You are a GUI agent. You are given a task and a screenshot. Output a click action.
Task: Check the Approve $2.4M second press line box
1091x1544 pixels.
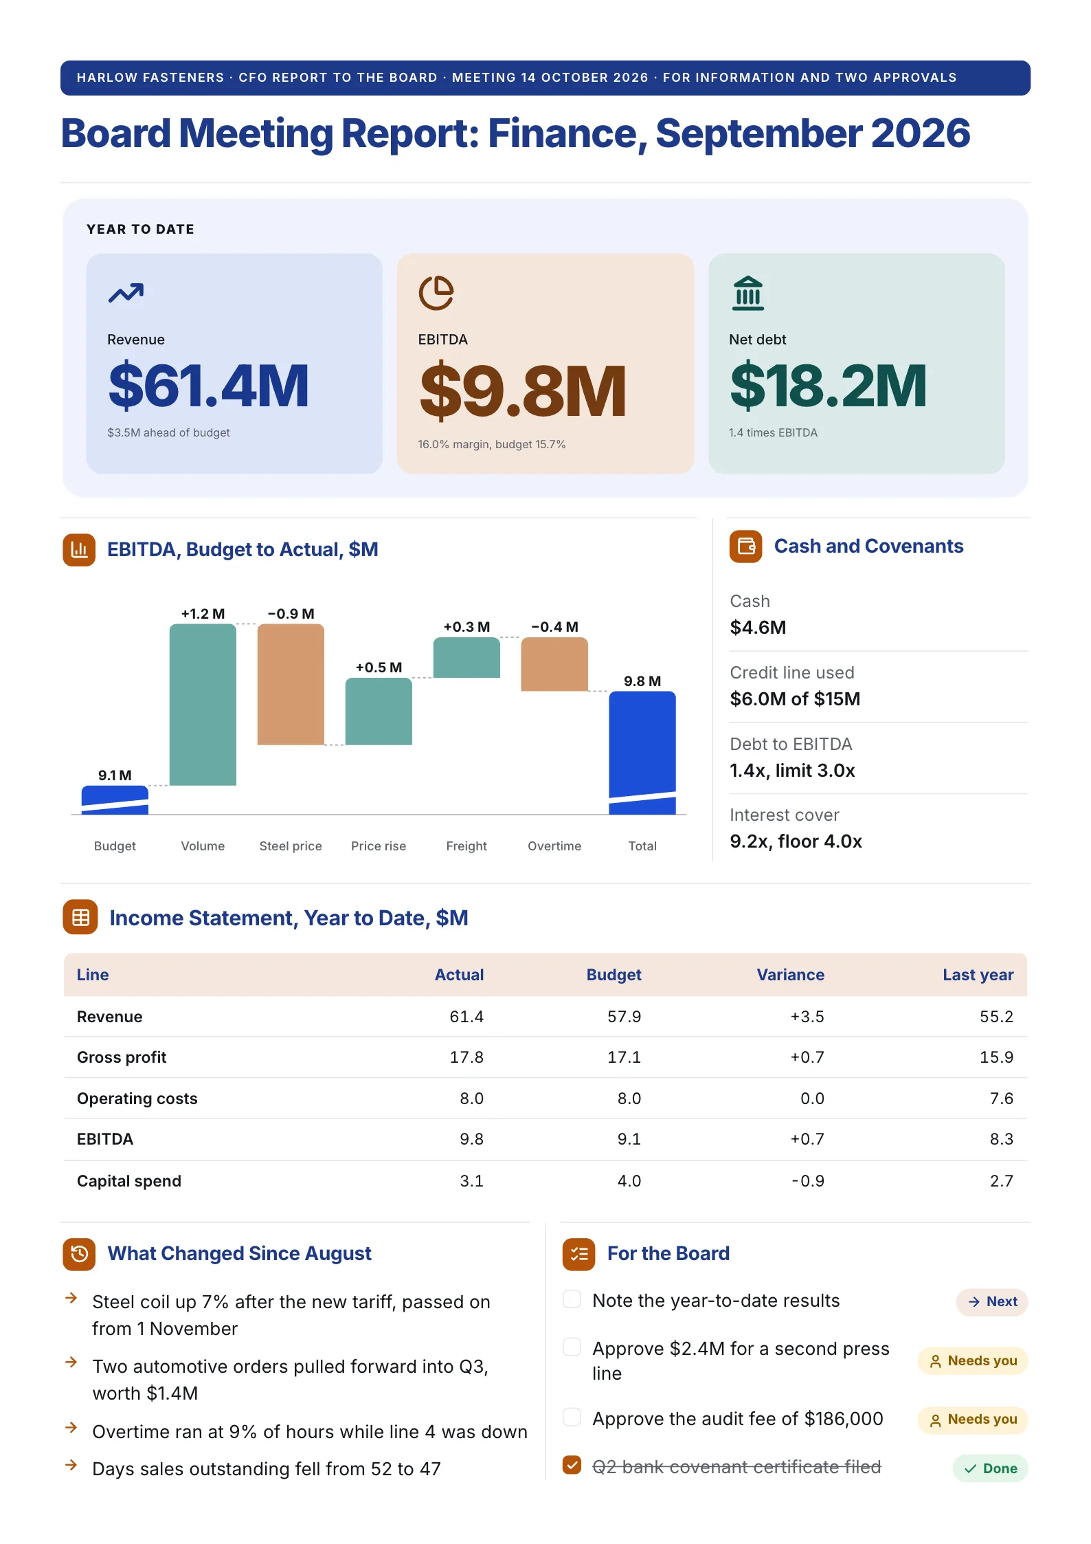pos(572,1347)
